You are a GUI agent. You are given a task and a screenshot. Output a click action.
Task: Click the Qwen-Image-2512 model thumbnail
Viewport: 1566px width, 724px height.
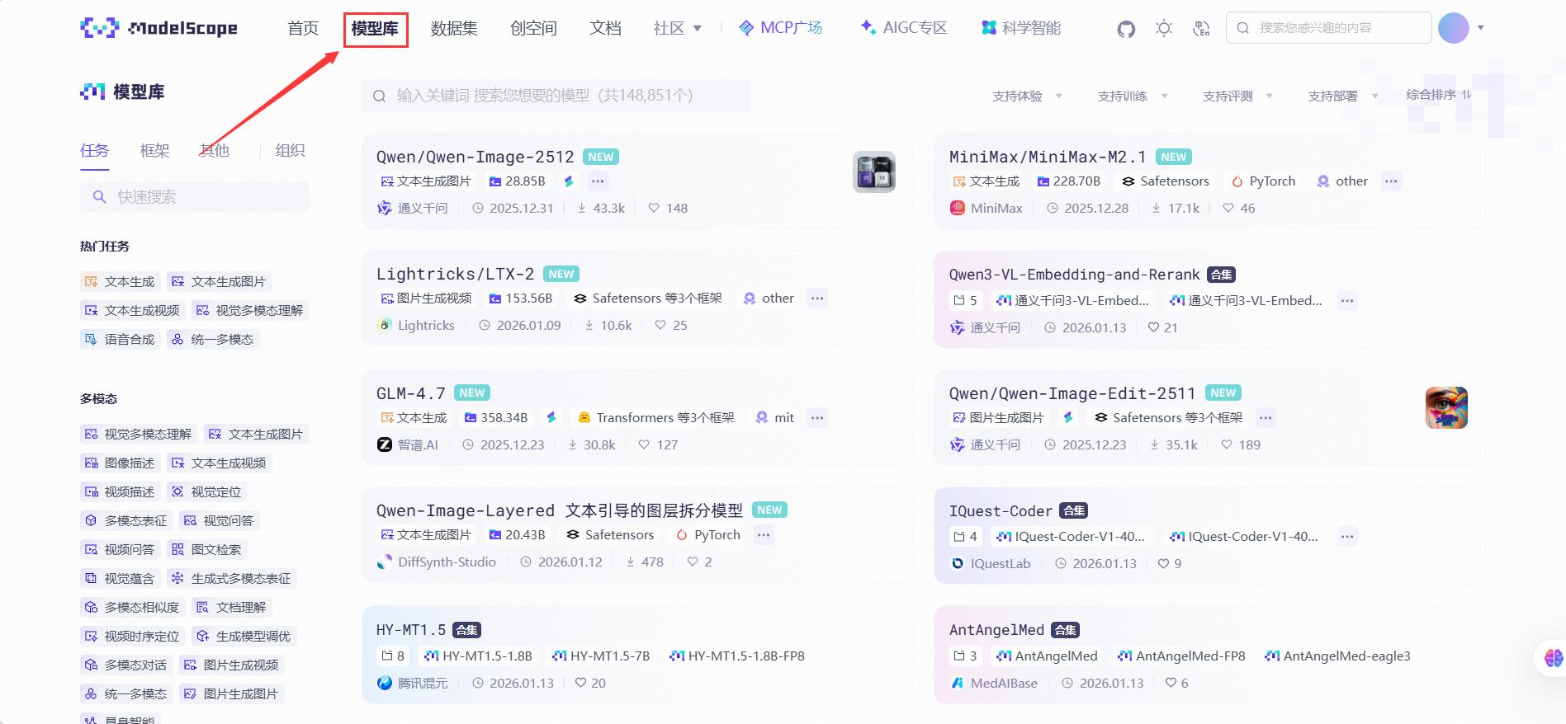click(x=873, y=172)
